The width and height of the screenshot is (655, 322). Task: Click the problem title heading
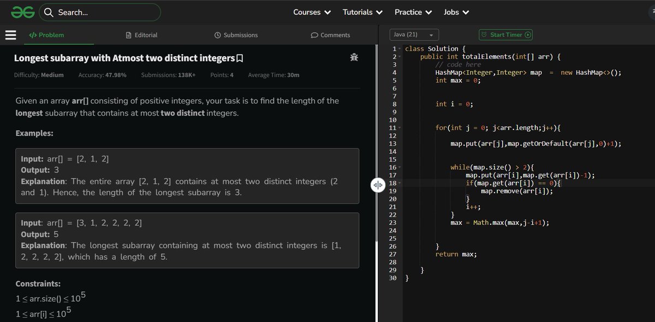click(124, 58)
